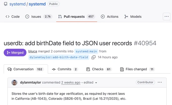Click dylanmtaylor's avatar thumbnail

tap(14, 82)
